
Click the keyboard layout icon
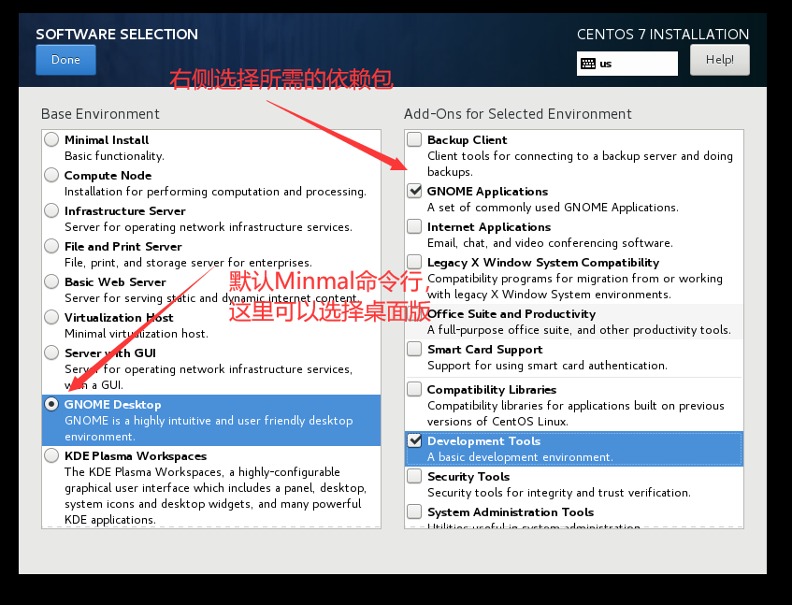pyautogui.click(x=588, y=64)
